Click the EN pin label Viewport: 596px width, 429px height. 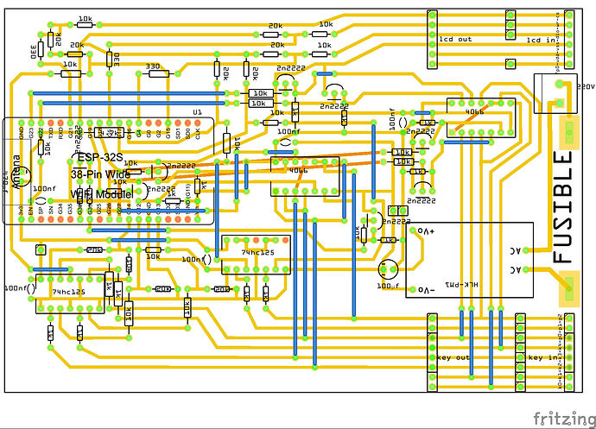tap(31, 210)
